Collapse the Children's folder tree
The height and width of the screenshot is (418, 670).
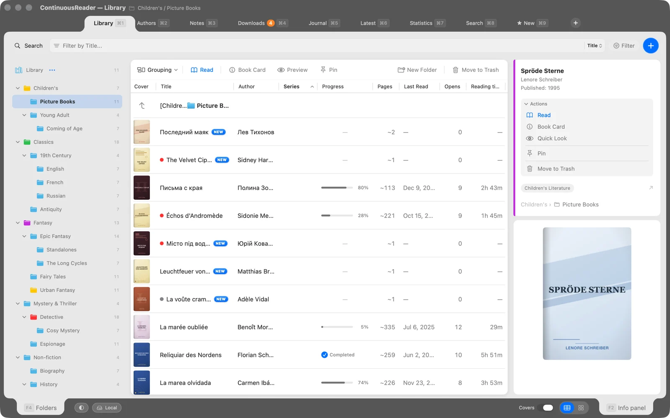coord(18,88)
